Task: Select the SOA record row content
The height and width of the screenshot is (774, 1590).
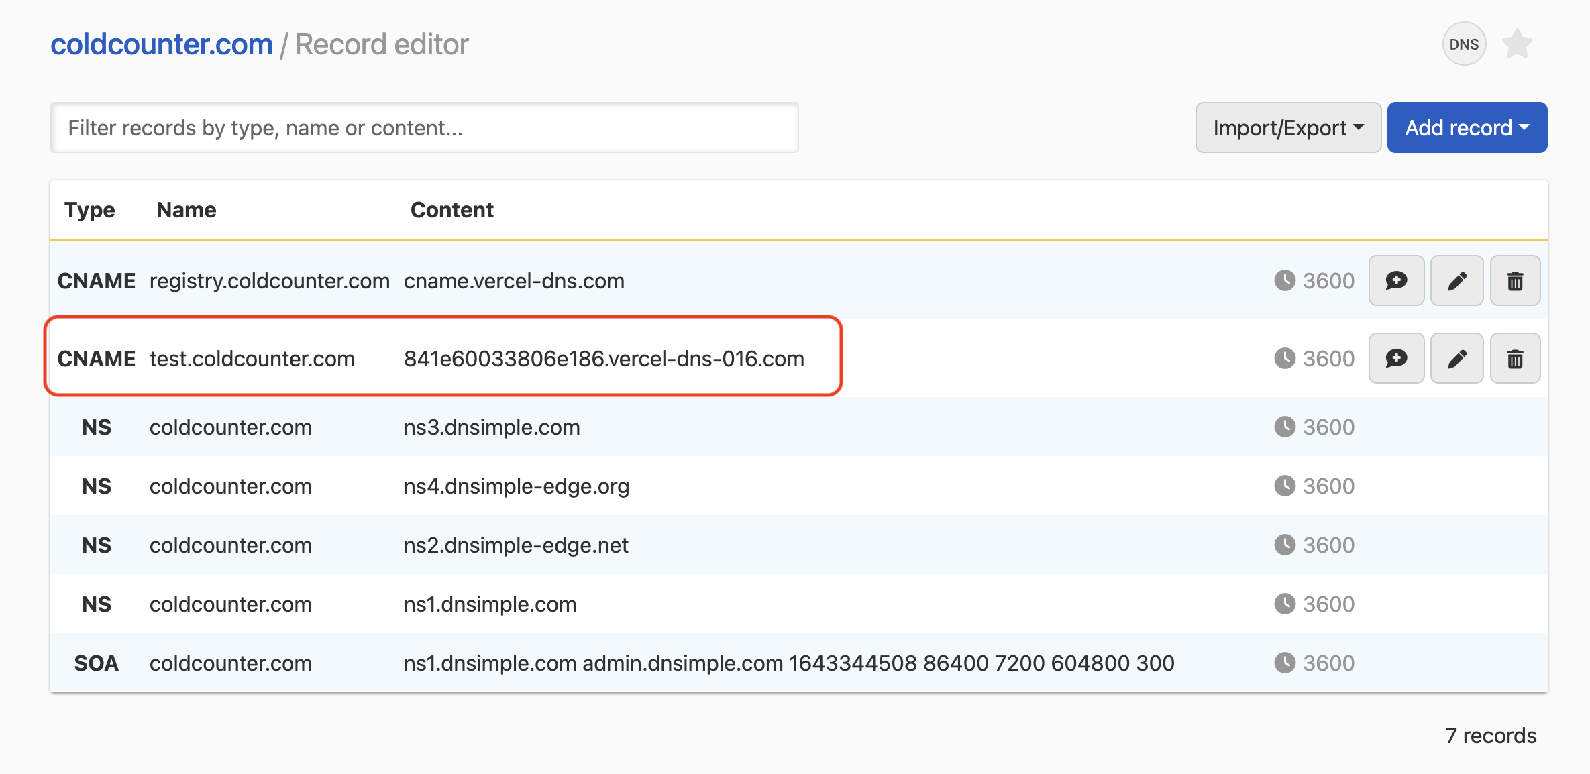Action: [788, 663]
